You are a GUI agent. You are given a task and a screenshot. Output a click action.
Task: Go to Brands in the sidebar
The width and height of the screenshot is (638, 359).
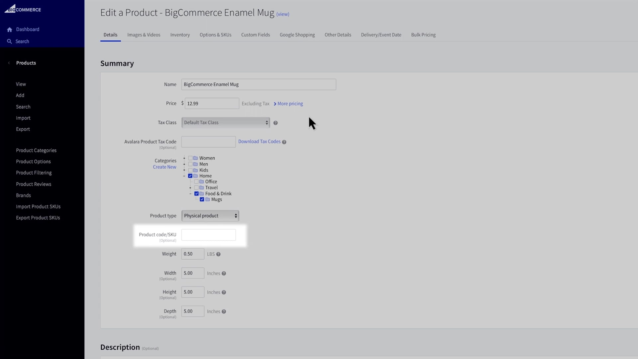(x=23, y=195)
